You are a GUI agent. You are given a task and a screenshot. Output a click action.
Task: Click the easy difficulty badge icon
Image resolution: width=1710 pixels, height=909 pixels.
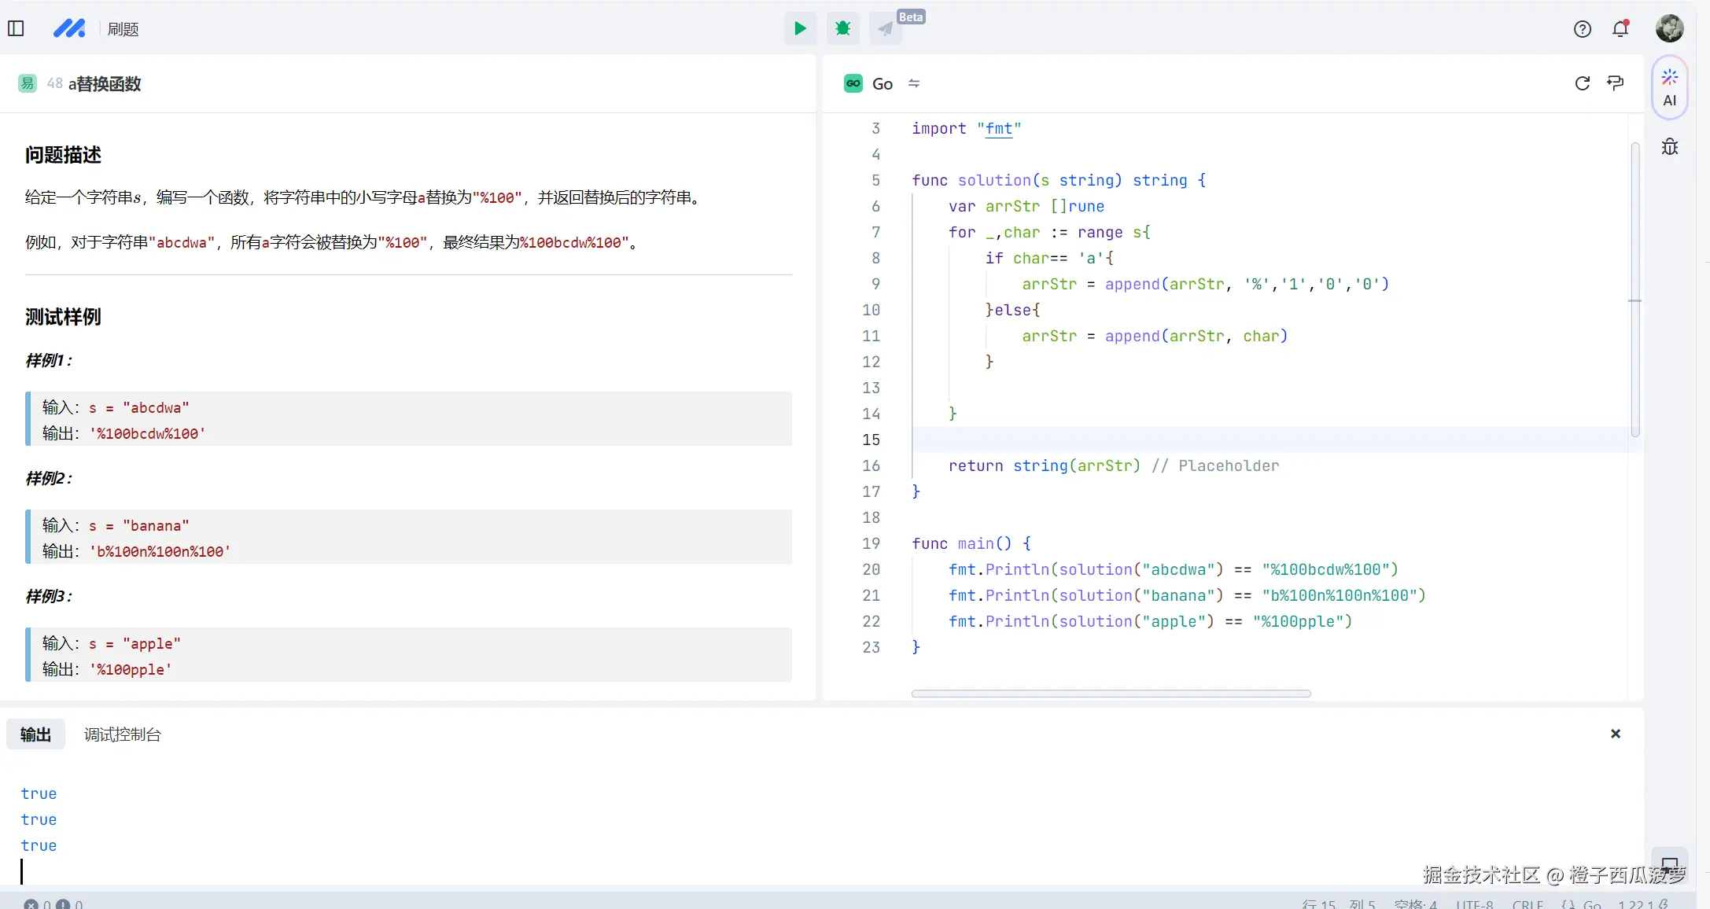click(x=28, y=83)
